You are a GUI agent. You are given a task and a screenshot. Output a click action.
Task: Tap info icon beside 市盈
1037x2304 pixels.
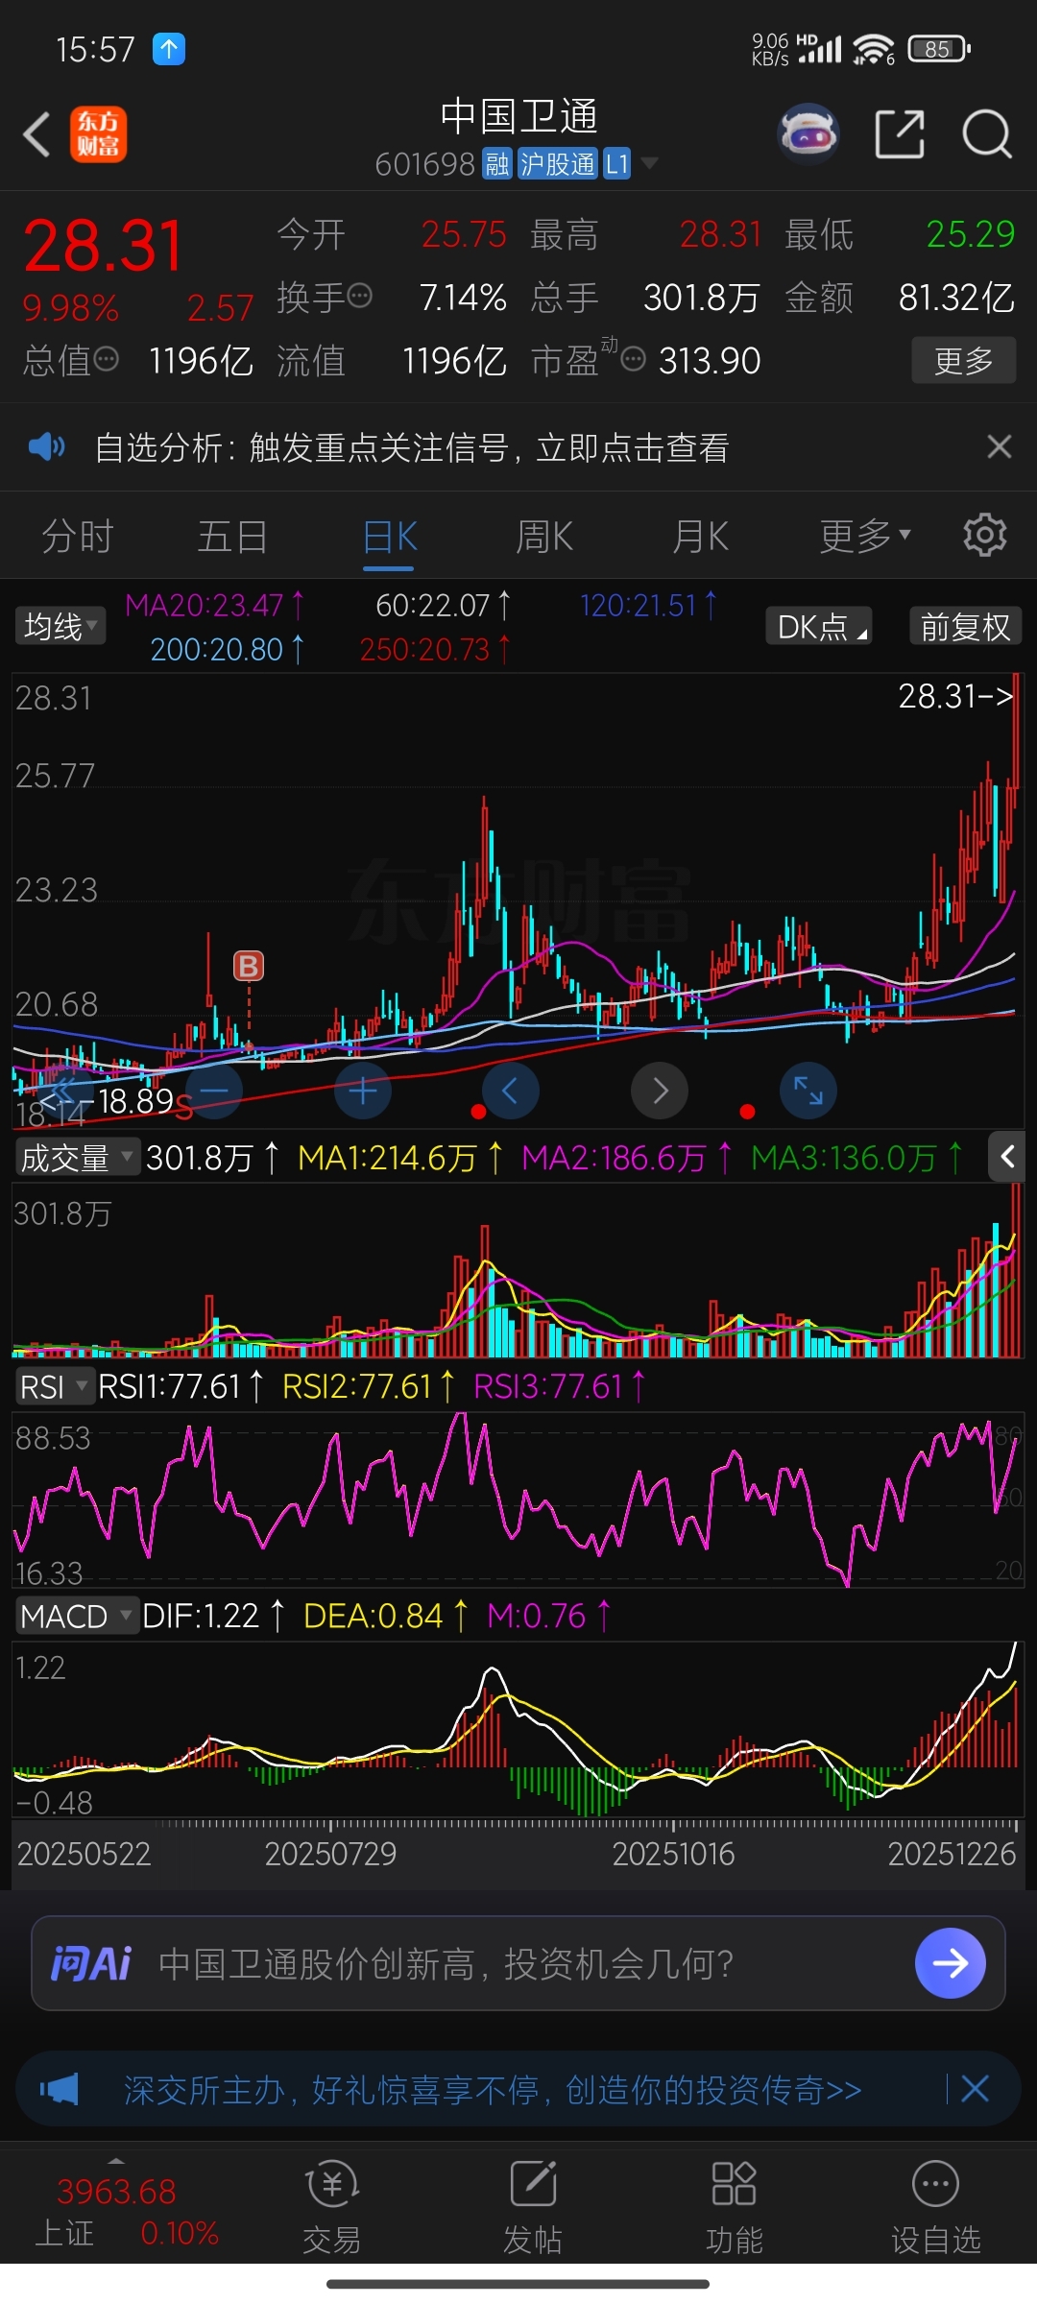633,359
